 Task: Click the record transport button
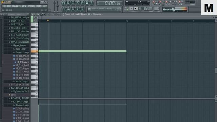coord(140,8)
